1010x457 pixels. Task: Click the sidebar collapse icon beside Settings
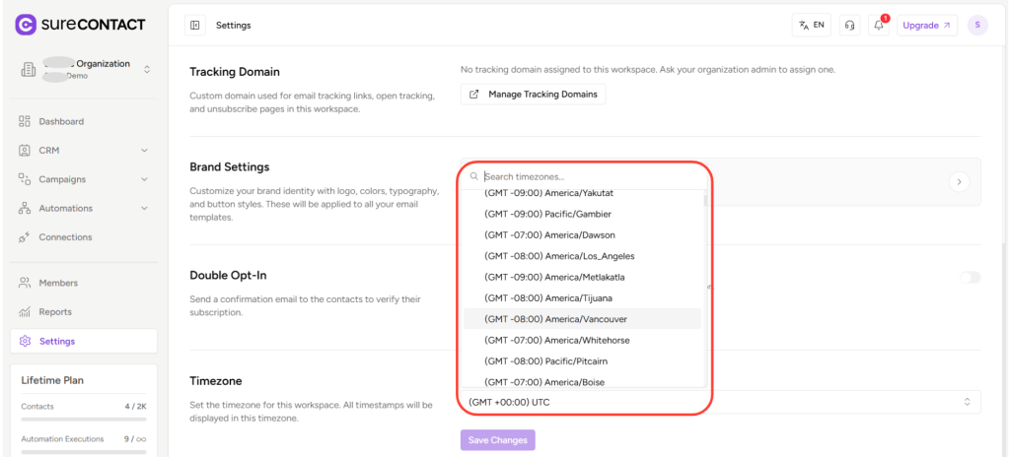195,26
